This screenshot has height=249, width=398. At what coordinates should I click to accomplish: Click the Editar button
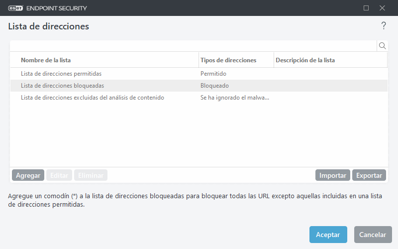(59, 175)
